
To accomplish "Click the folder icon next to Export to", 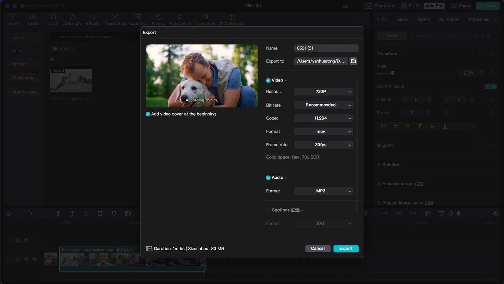I will pos(353,61).
